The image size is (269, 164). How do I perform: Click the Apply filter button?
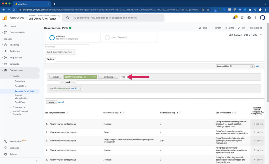point(51,102)
